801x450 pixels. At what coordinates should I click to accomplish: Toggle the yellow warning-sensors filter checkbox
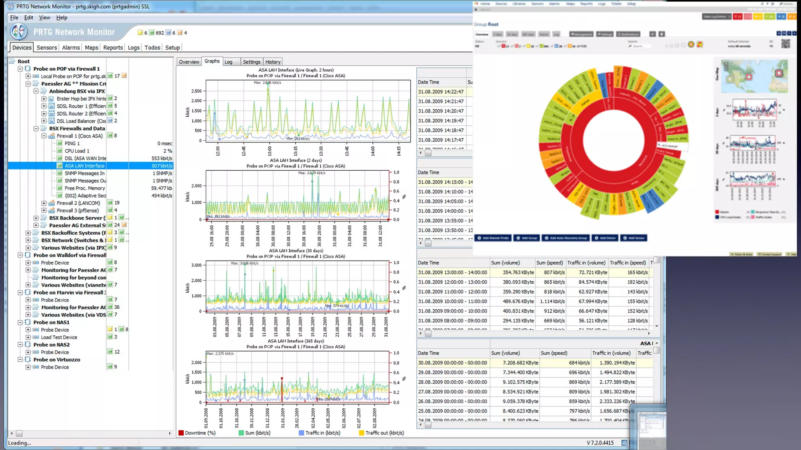point(524,46)
